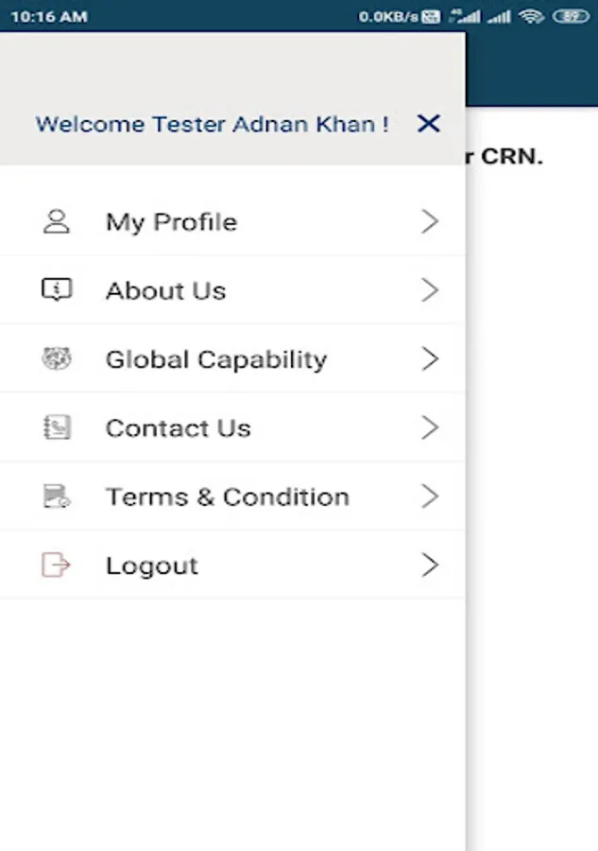Click the Terms & Condition document icon
This screenshot has height=851, width=598.
point(57,496)
